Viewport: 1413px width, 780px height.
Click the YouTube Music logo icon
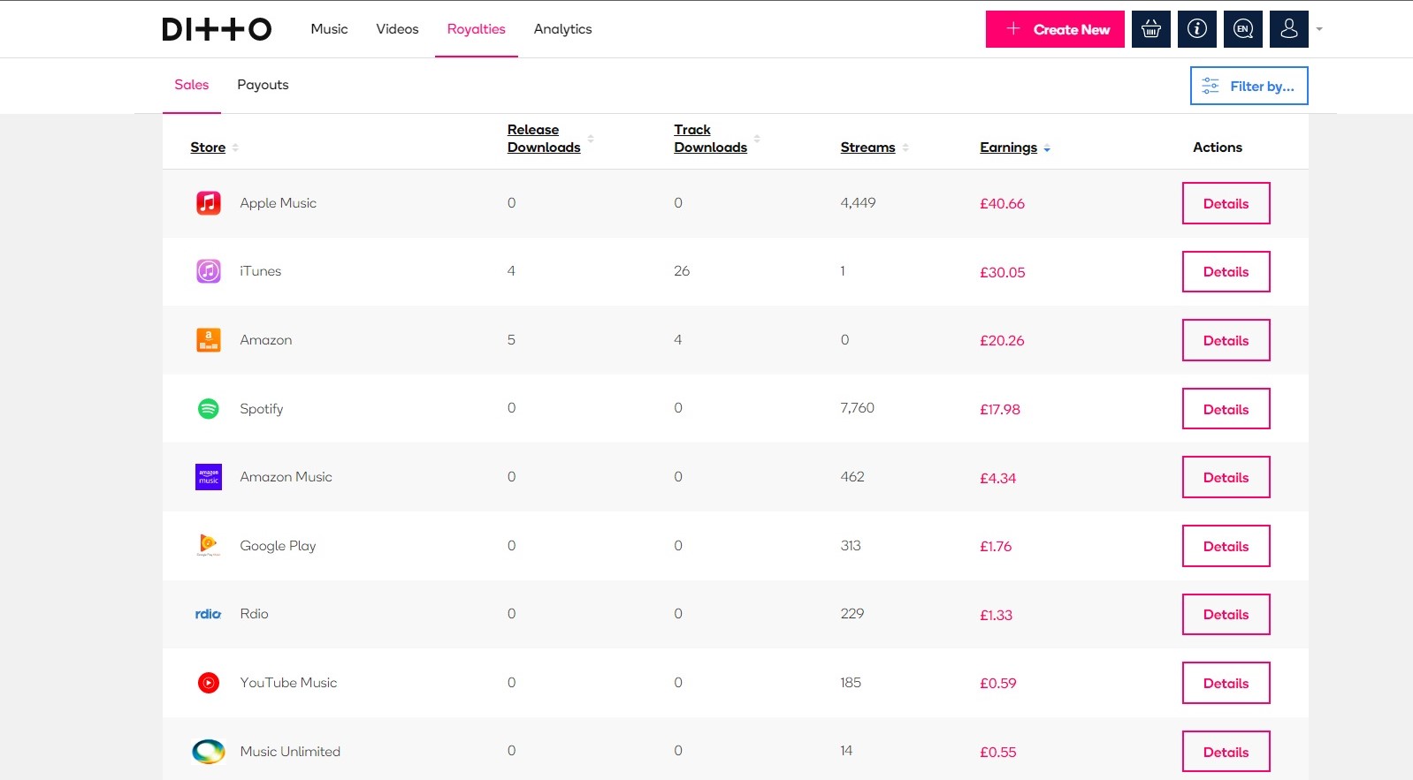tap(208, 683)
